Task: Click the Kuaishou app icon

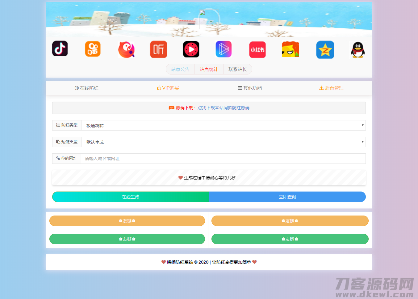Action: (93, 49)
